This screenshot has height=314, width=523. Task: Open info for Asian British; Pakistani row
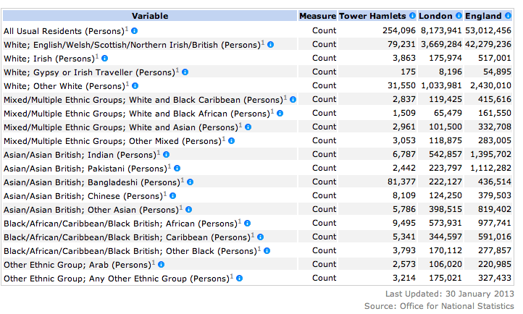click(x=176, y=168)
